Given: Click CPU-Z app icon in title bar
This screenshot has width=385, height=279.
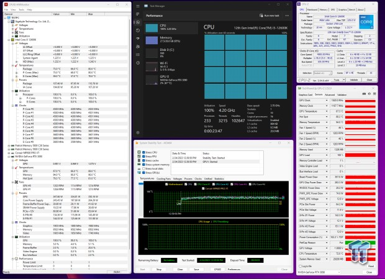Looking at the screenshot, I should pyautogui.click(x=299, y=4).
